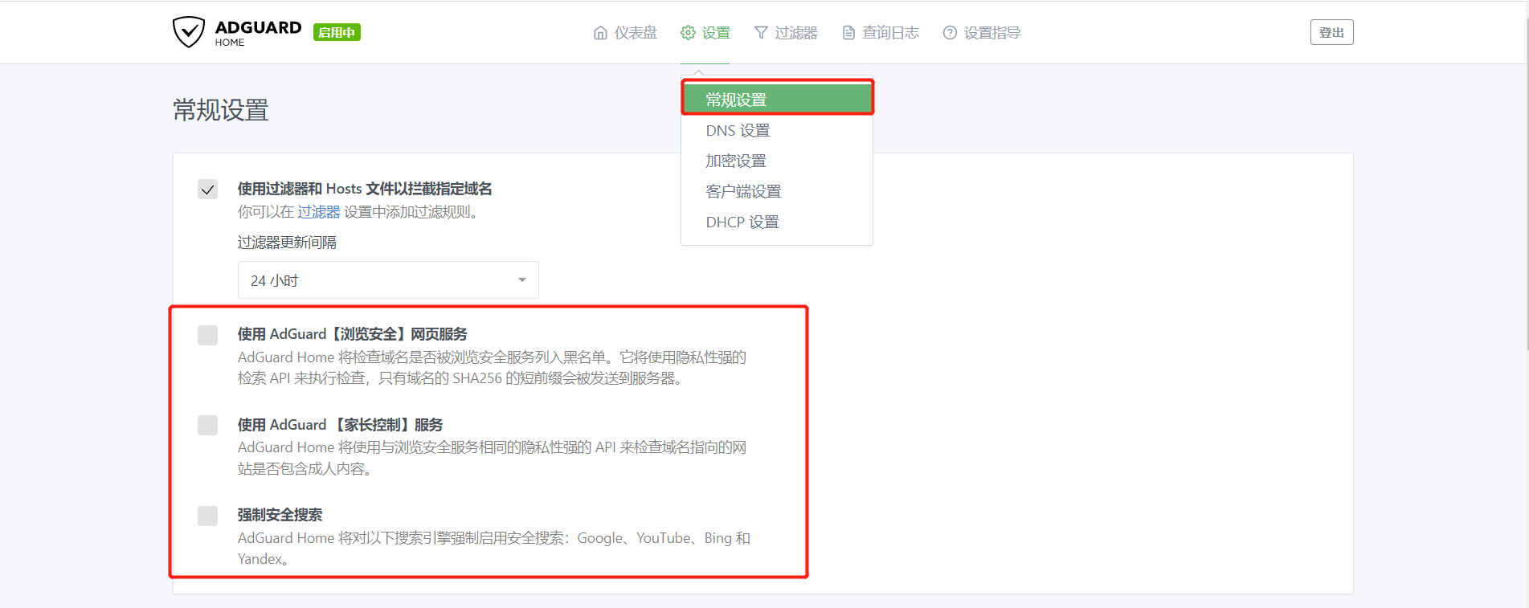Viewport: 1529px width, 608px height.
Task: Click the query log document icon
Action: [x=848, y=33]
